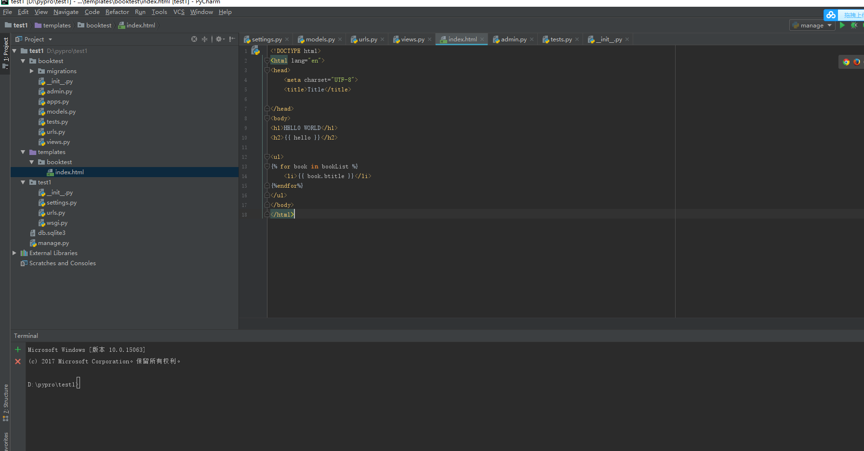The height and width of the screenshot is (451, 864).
Task: Click Python gutter icon on line 1
Action: 256,51
